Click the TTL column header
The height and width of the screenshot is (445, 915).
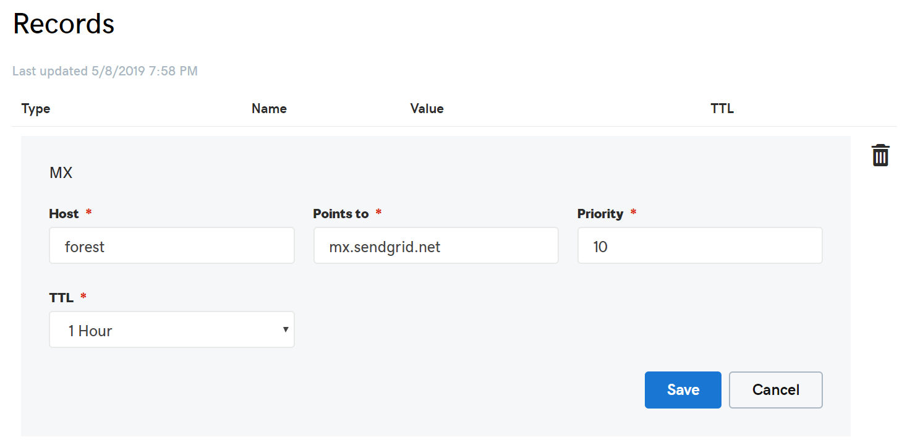click(x=721, y=108)
